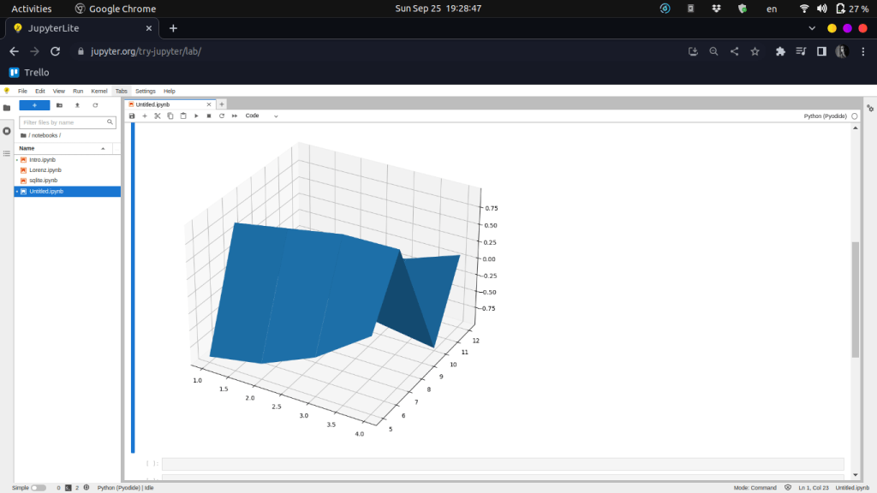Collapse the cell output via blue bar
The height and width of the screenshot is (493, 877).
click(x=133, y=288)
